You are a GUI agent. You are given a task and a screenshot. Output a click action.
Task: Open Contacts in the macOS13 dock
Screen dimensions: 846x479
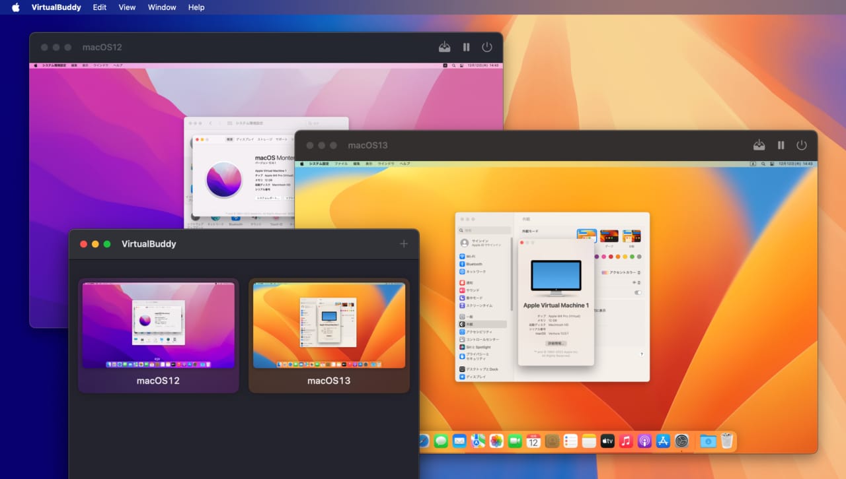tap(552, 441)
